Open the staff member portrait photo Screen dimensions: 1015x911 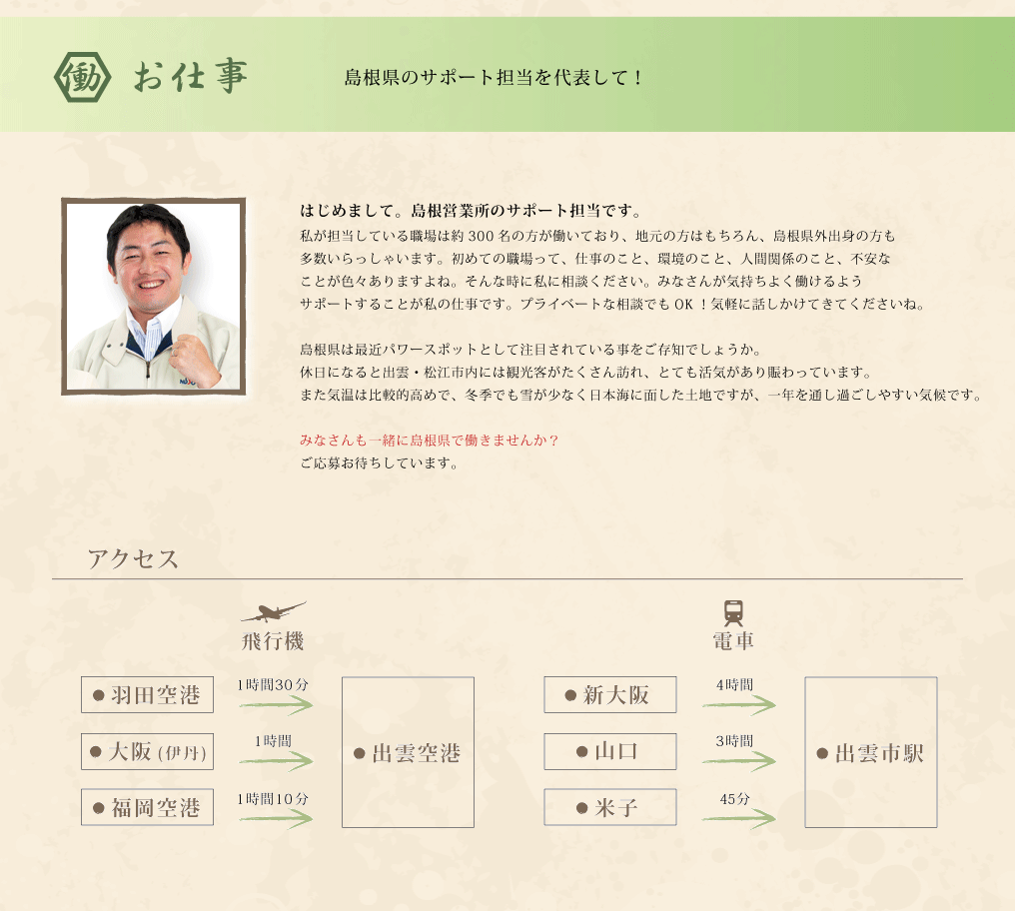click(x=154, y=296)
